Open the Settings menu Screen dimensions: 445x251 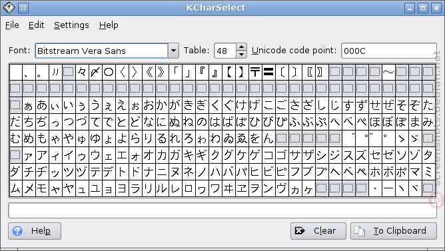pyautogui.click(x=71, y=25)
